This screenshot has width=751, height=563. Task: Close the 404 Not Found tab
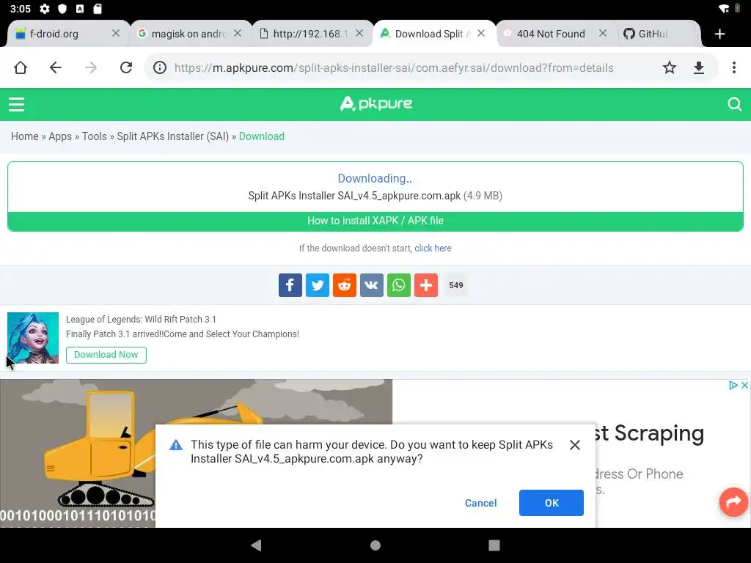[603, 33]
